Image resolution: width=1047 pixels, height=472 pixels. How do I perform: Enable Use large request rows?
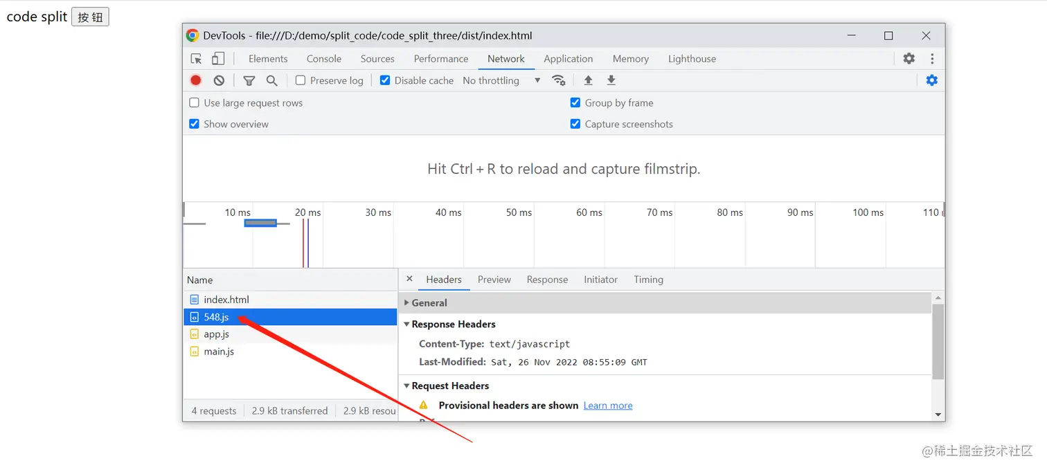(195, 102)
